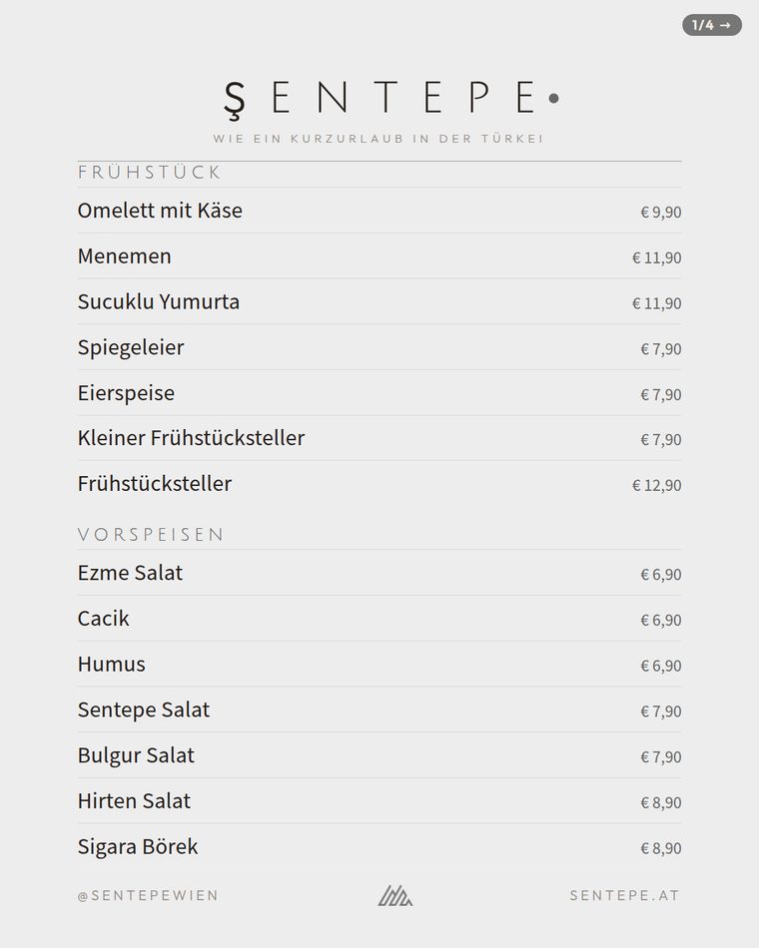The width and height of the screenshot is (759, 948).
Task: Click the Frühstücksteller price € 12,90
Action: pyautogui.click(x=657, y=486)
